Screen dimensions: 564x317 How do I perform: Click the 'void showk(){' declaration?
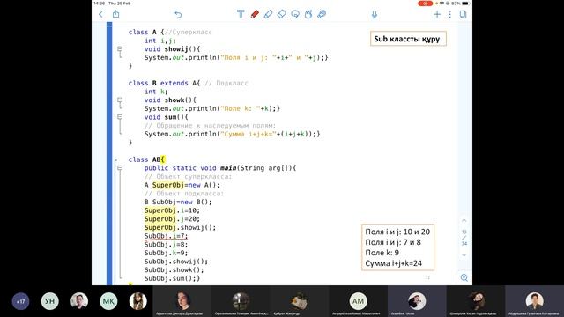click(170, 100)
